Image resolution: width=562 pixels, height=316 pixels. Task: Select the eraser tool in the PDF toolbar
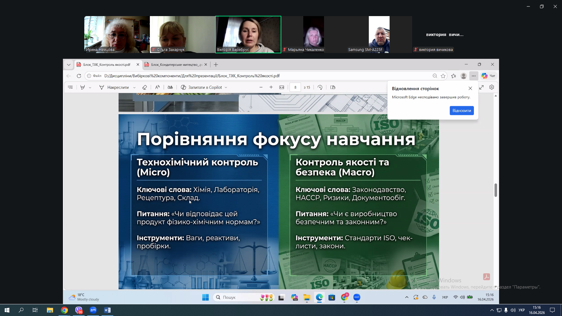click(145, 87)
